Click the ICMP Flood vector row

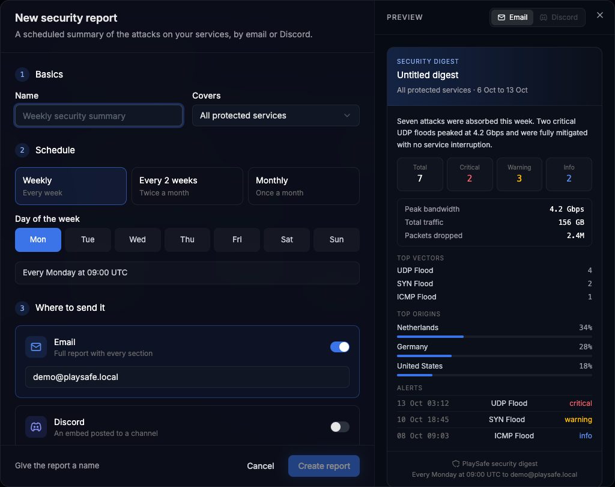494,297
